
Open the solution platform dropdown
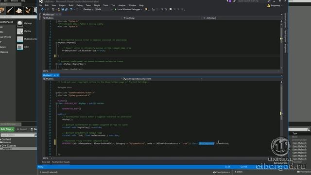104,9
